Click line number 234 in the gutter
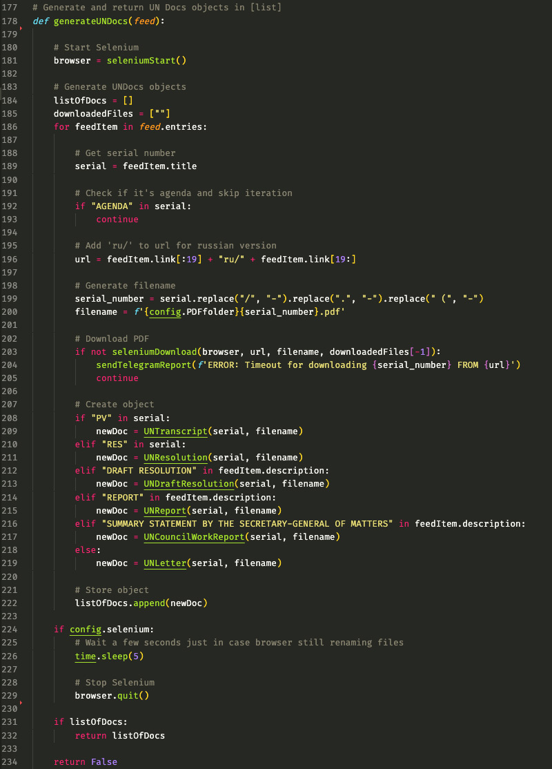Screen dimensions: 552x769 pyautogui.click(x=9, y=761)
